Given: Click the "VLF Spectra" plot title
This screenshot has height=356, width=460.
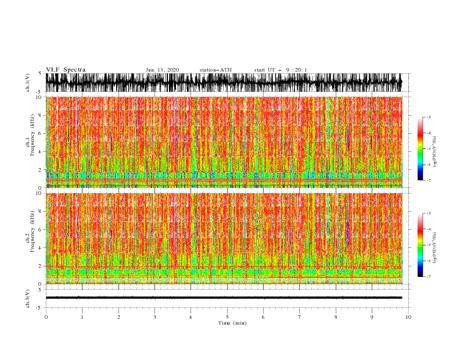Looking at the screenshot, I should (66, 70).
